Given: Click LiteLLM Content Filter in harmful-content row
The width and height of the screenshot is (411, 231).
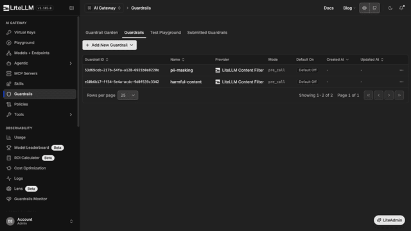Looking at the screenshot, I should (x=240, y=82).
